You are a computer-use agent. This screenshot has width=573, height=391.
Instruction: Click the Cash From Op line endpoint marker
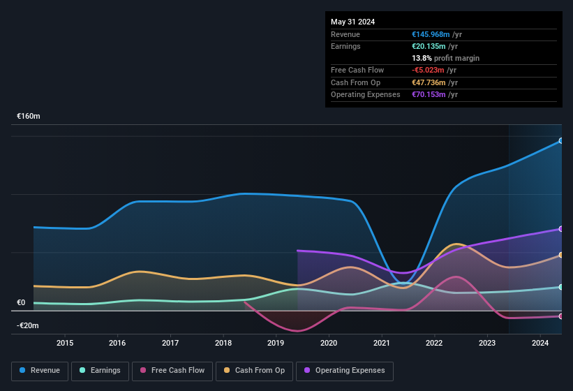point(561,255)
